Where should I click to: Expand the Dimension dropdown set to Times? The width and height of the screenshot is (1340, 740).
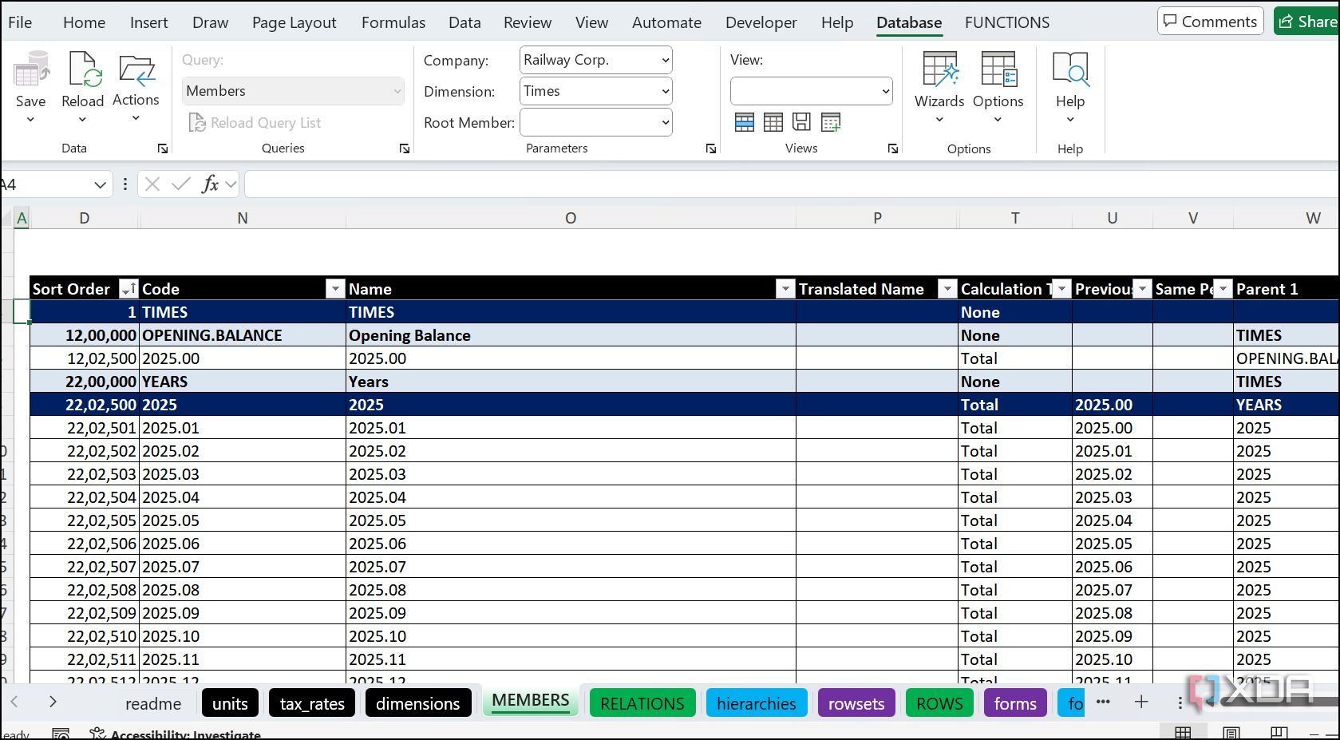[x=596, y=91]
